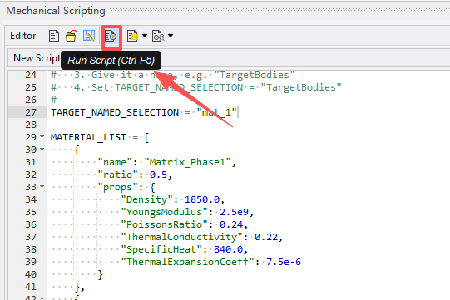Click the New Script icon in Editor toolbar
This screenshot has height=300, width=450.
pos(54,36)
